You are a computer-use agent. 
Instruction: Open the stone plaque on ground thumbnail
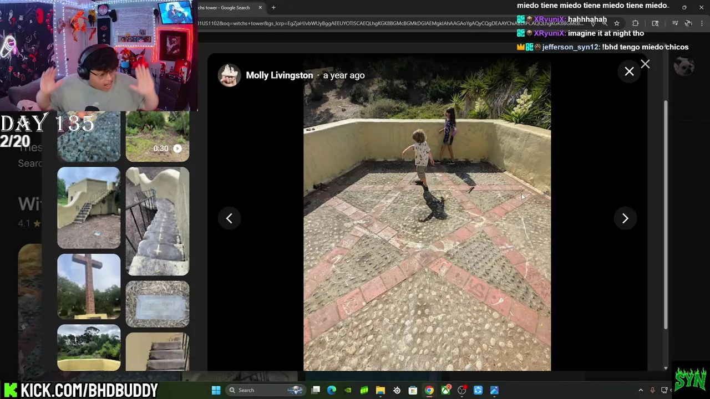pyautogui.click(x=158, y=304)
